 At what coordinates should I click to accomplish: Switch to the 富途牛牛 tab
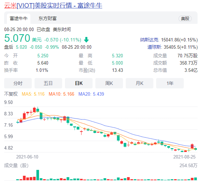pyautogui.click(x=19, y=18)
